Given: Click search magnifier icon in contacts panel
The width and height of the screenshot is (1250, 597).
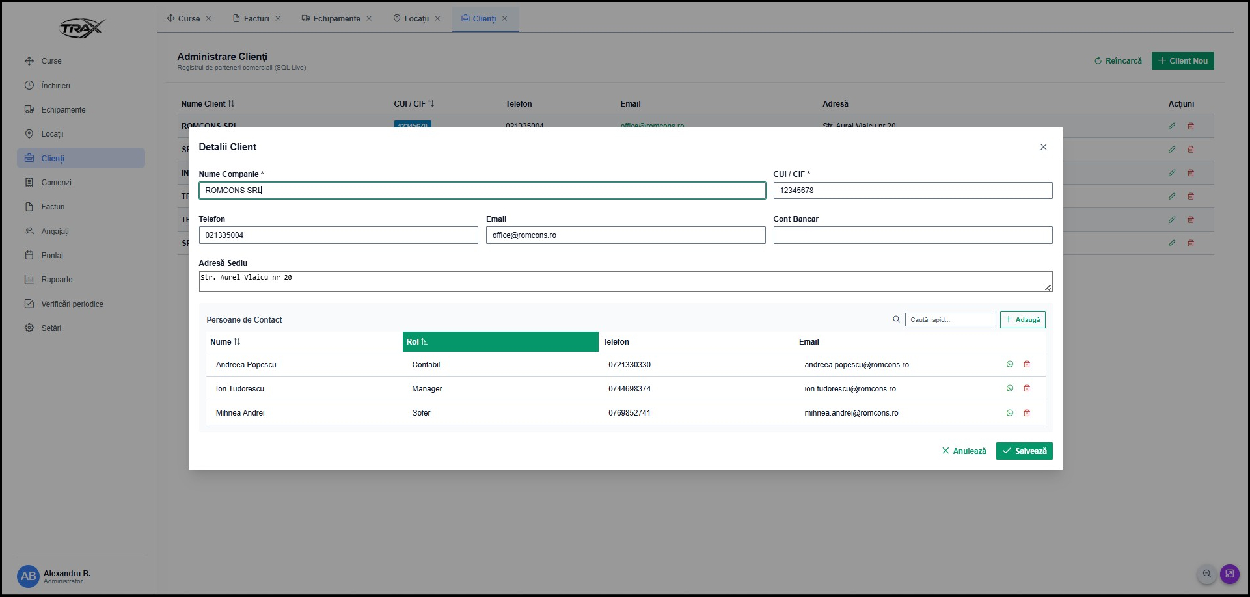Looking at the screenshot, I should coord(896,319).
